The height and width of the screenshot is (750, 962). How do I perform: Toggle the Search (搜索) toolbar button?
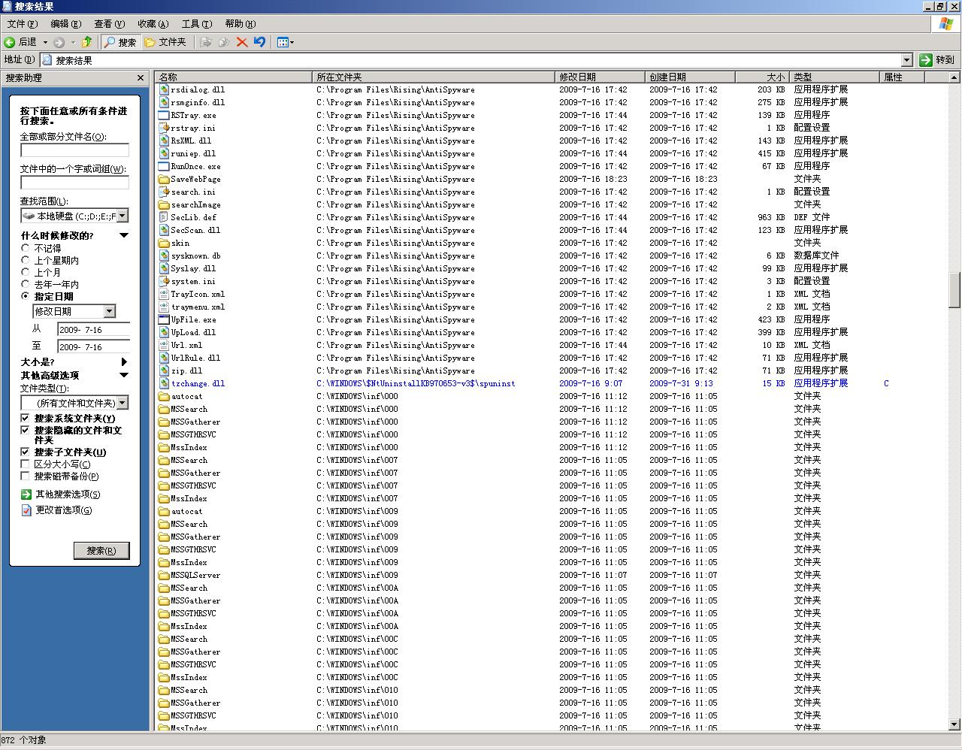[x=120, y=42]
